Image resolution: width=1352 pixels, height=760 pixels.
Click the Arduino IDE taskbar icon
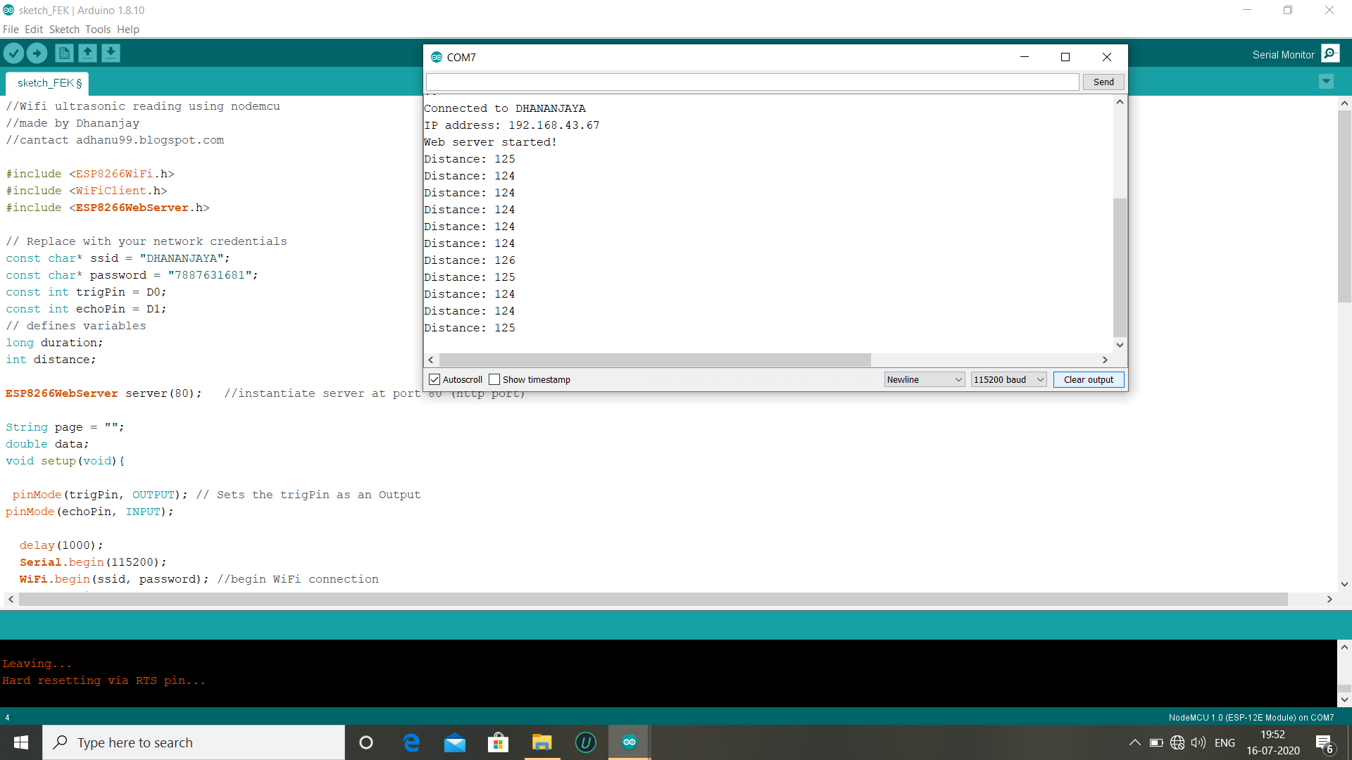[630, 742]
